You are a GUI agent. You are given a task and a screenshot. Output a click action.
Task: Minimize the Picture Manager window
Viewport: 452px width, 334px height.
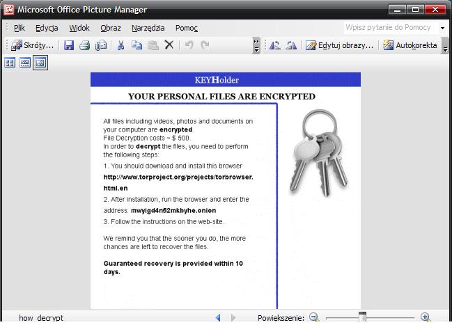397,10
